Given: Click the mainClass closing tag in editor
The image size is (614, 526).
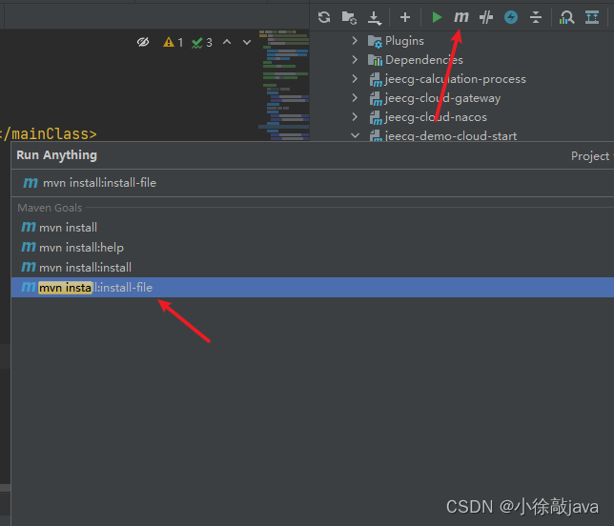Looking at the screenshot, I should coord(49,134).
